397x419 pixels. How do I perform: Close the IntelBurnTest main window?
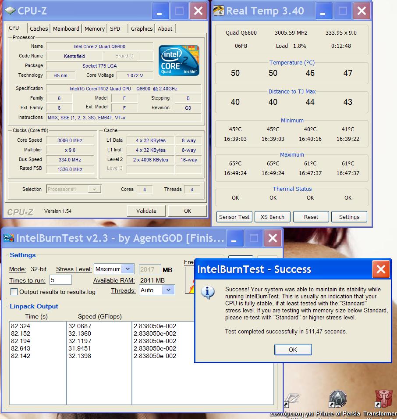point(273,238)
